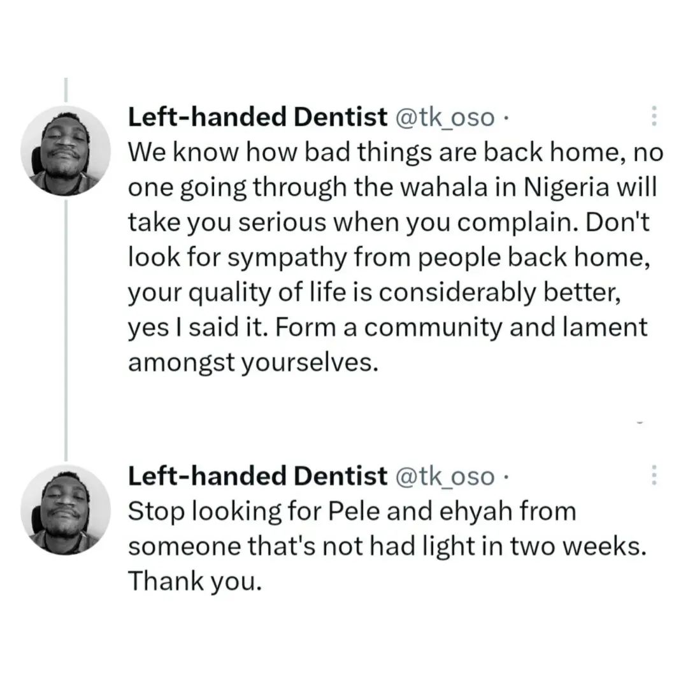Click the second tweet's profile picture

[66, 510]
